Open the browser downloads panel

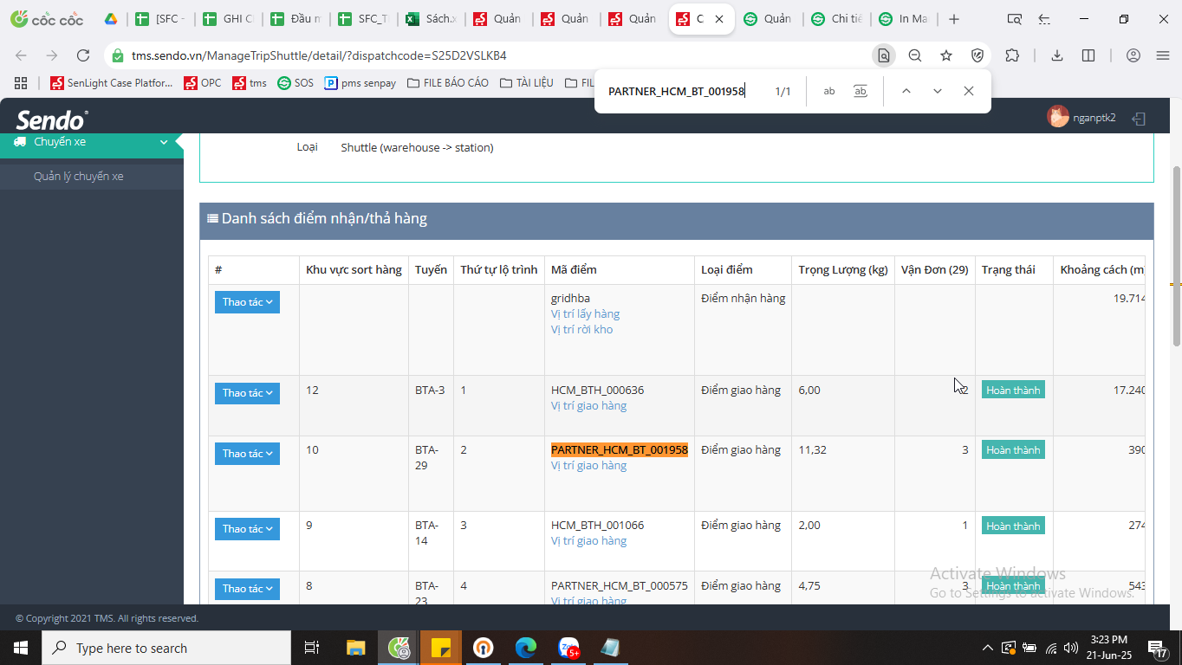click(x=1057, y=55)
